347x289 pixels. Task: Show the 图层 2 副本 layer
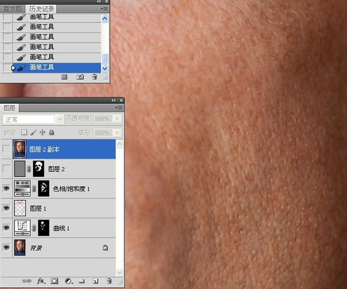(x=6, y=149)
